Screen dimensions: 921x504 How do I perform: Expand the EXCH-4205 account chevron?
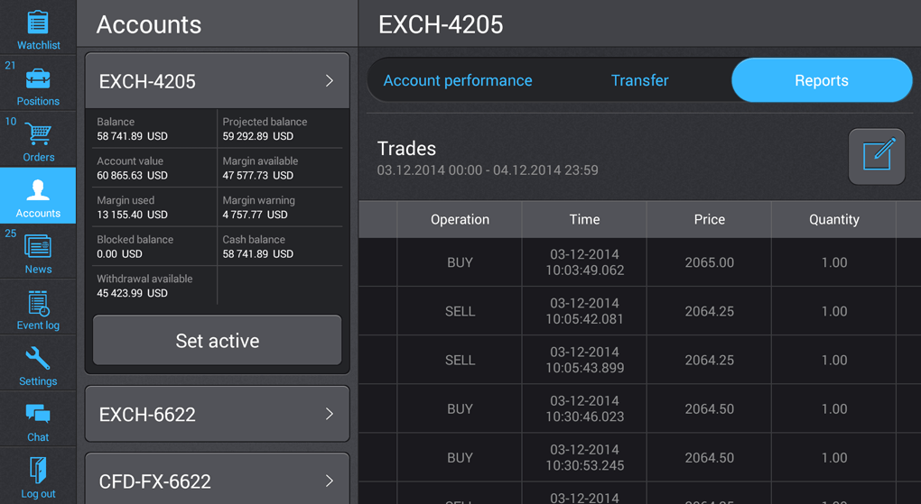(329, 81)
